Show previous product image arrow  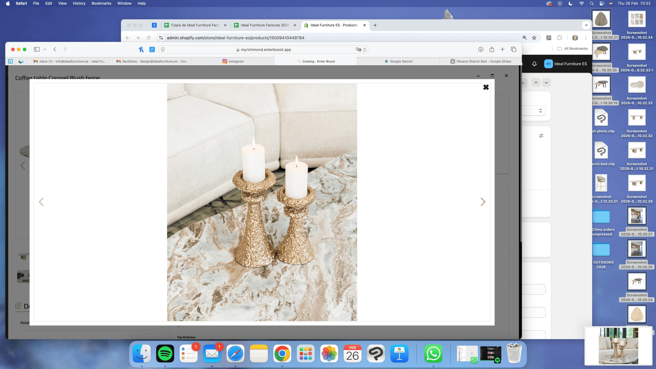tap(41, 202)
